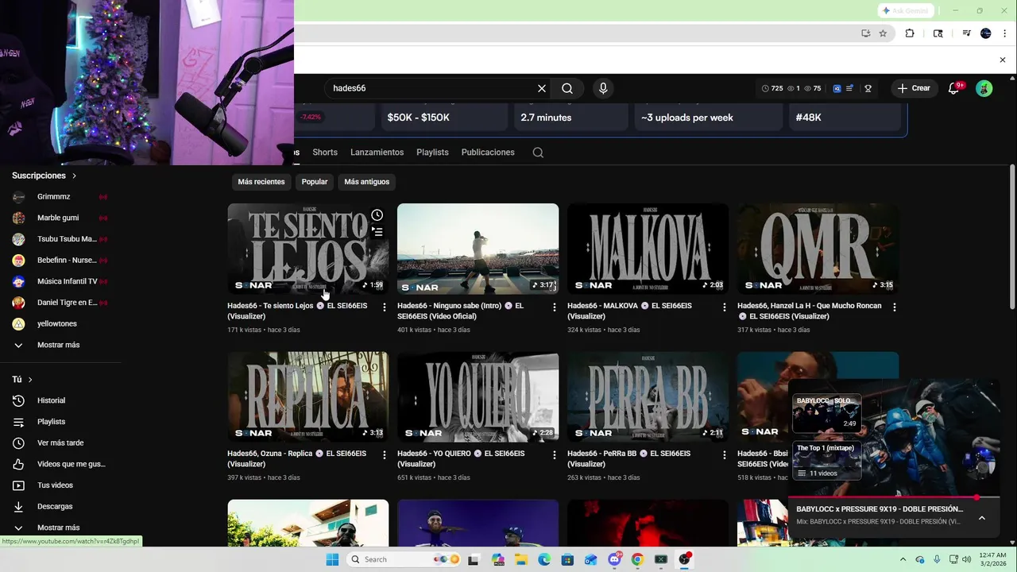This screenshot has width=1017, height=572.
Task: Seek on mini player red progress bar
Action: pyautogui.click(x=894, y=498)
